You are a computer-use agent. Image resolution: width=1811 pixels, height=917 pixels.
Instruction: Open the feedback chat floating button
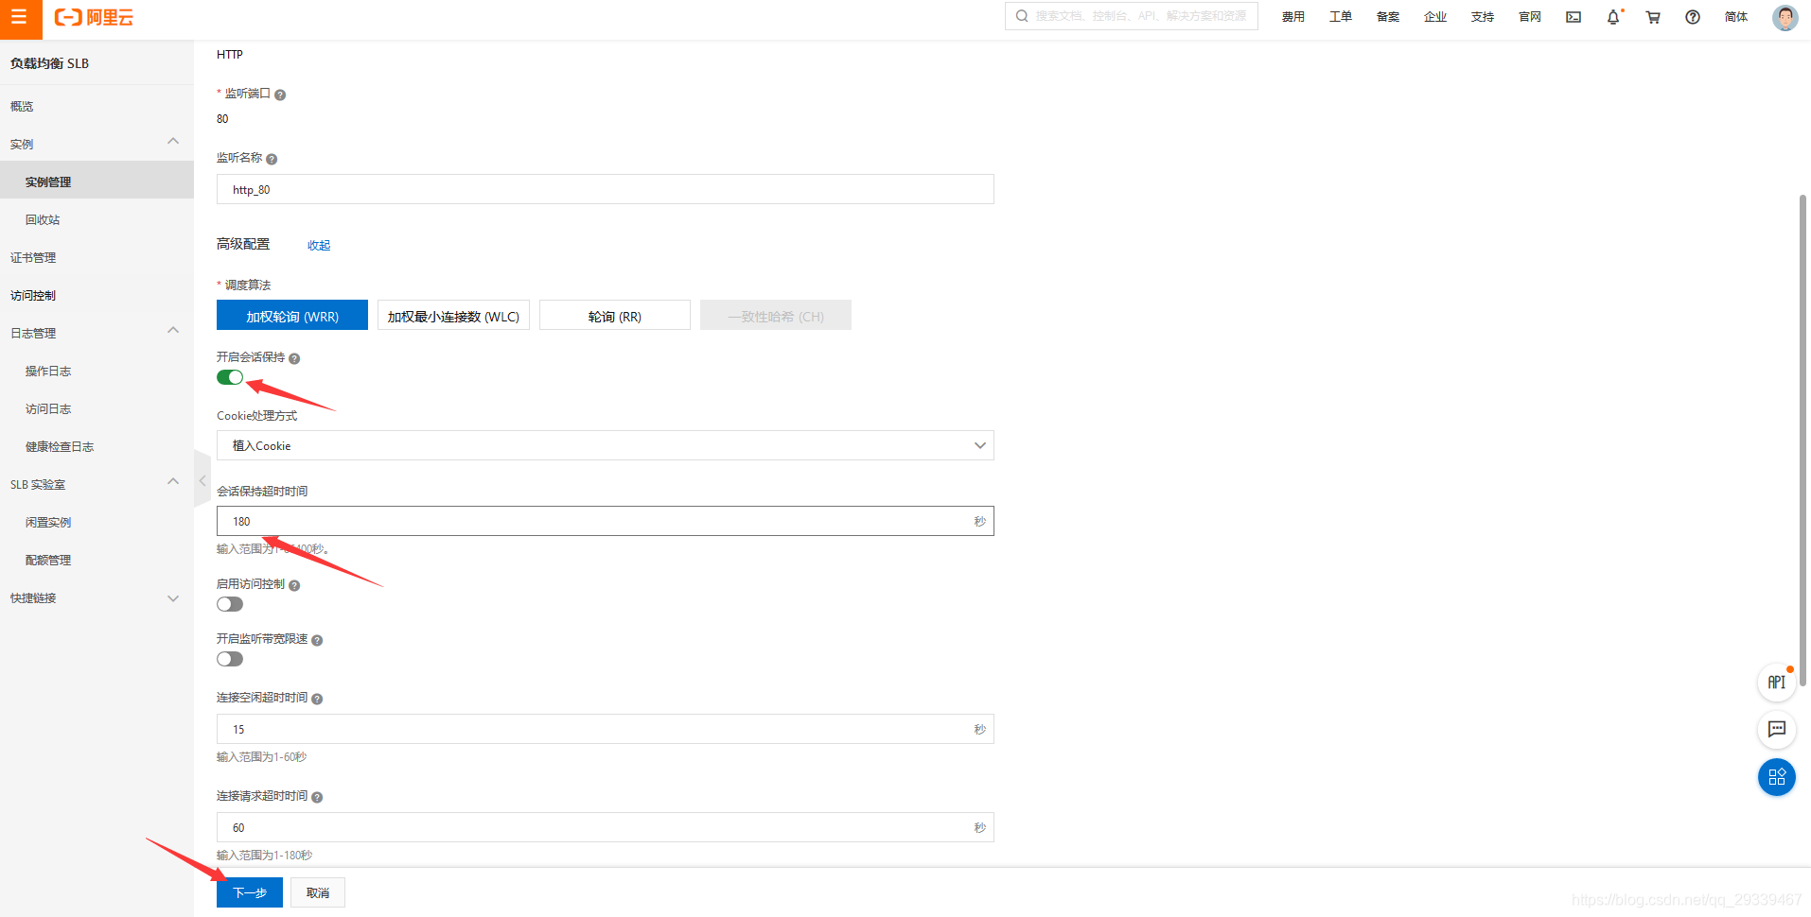tap(1776, 729)
